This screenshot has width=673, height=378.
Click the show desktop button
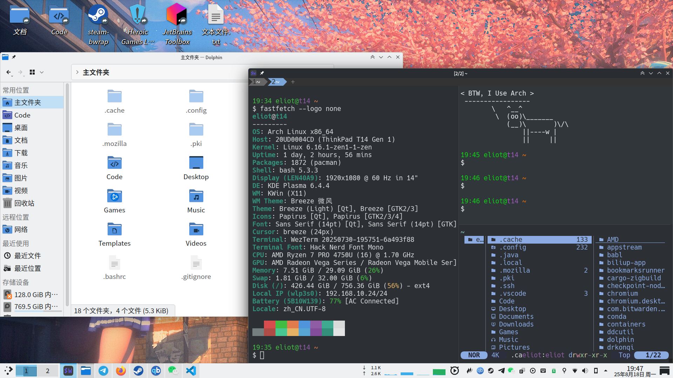tap(665, 371)
